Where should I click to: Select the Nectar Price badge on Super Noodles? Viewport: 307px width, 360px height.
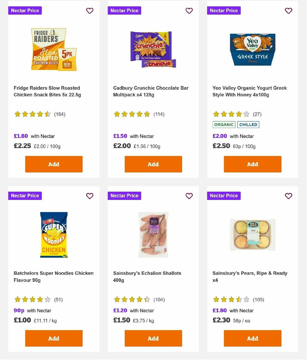[x=25, y=196]
